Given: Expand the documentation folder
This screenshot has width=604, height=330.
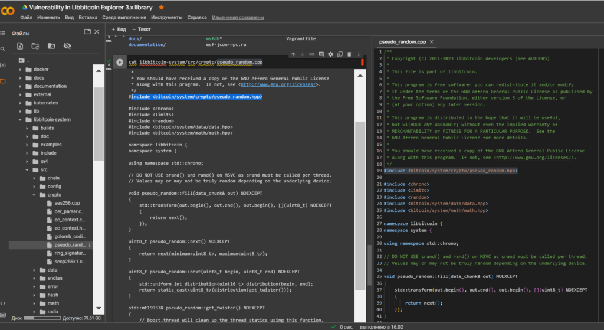Looking at the screenshot, I should coord(20,86).
